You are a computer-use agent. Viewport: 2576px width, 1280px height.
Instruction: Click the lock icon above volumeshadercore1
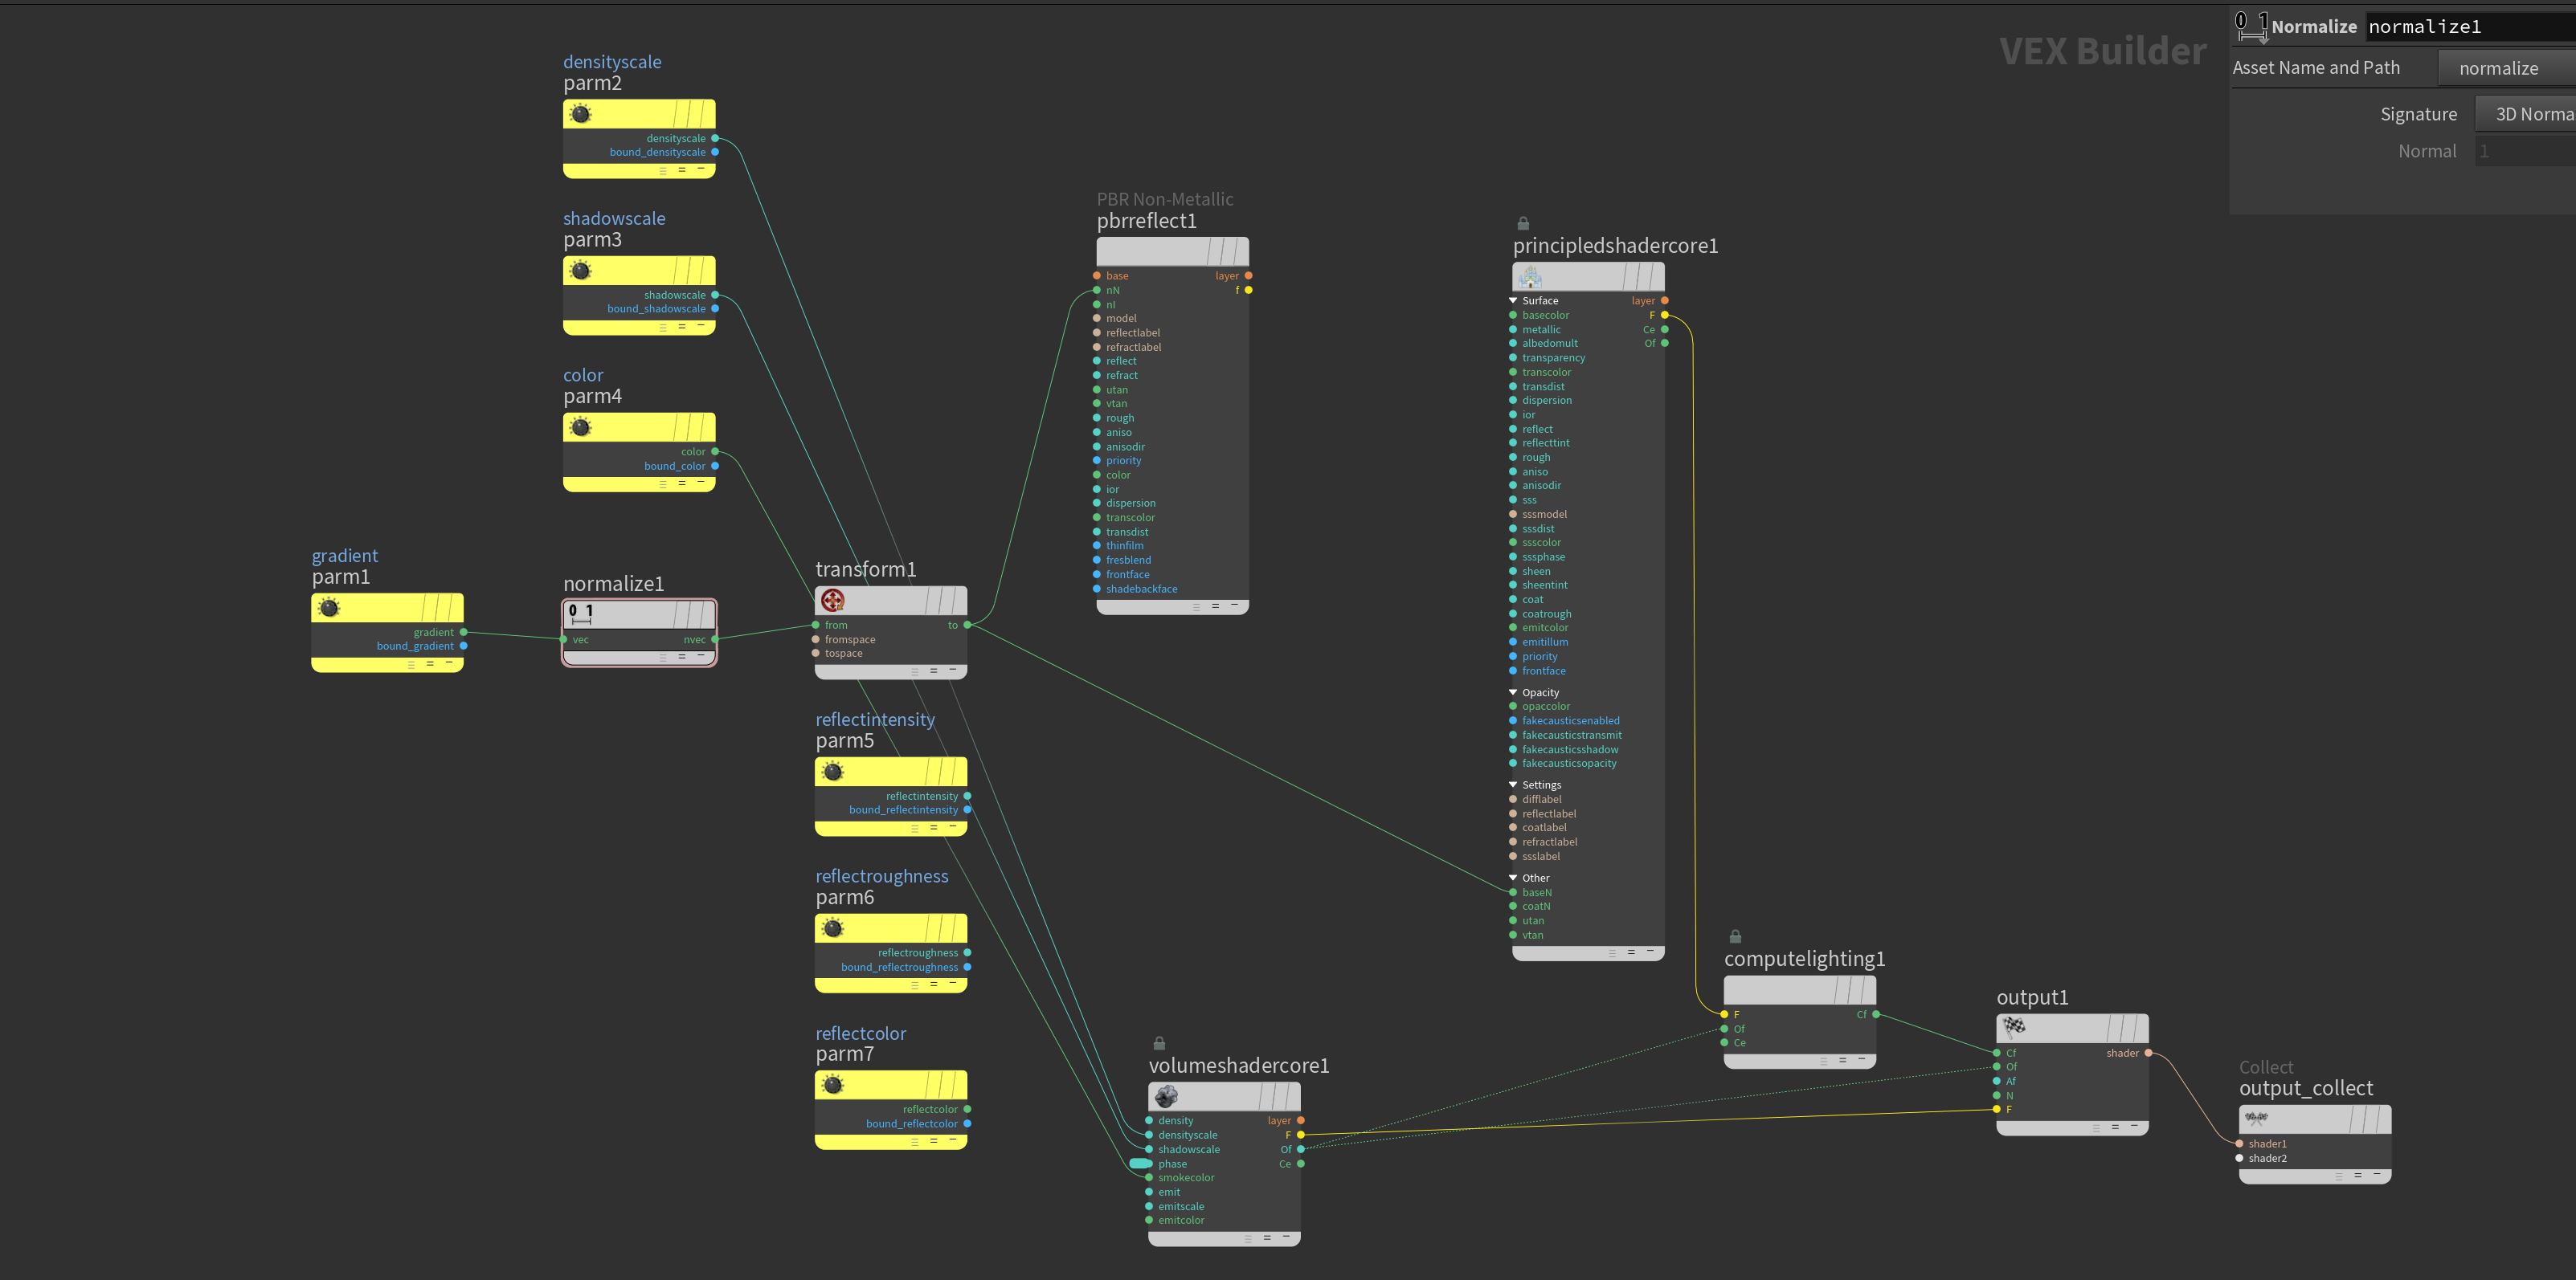pyautogui.click(x=1160, y=1043)
